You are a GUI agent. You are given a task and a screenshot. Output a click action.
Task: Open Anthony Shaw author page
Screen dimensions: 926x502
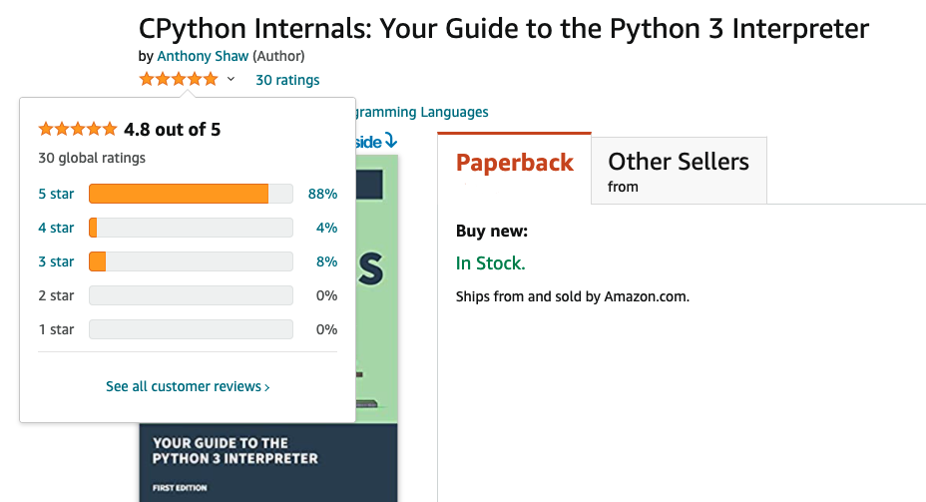pos(203,56)
